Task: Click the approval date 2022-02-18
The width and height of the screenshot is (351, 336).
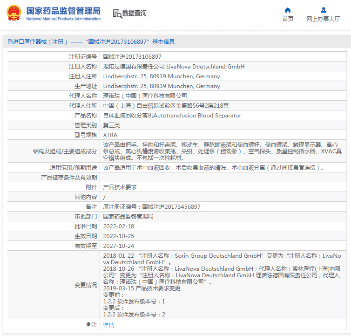Action: pos(118,226)
